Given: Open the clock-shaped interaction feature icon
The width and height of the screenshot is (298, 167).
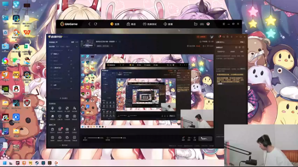Looking at the screenshot, I should pos(74,117).
